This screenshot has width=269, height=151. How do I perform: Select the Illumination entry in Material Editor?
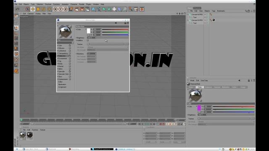62,84
